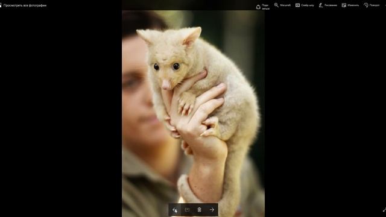Click the Zoom (Масштаб) magnifier button

pos(282,5)
